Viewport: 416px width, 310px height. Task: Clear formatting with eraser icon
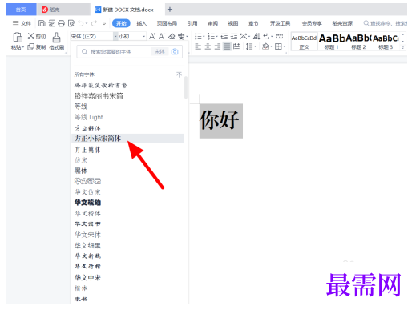[172, 36]
